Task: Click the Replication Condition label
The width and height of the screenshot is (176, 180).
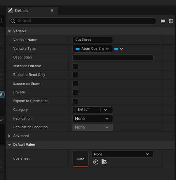Action: pyautogui.click(x=30, y=127)
